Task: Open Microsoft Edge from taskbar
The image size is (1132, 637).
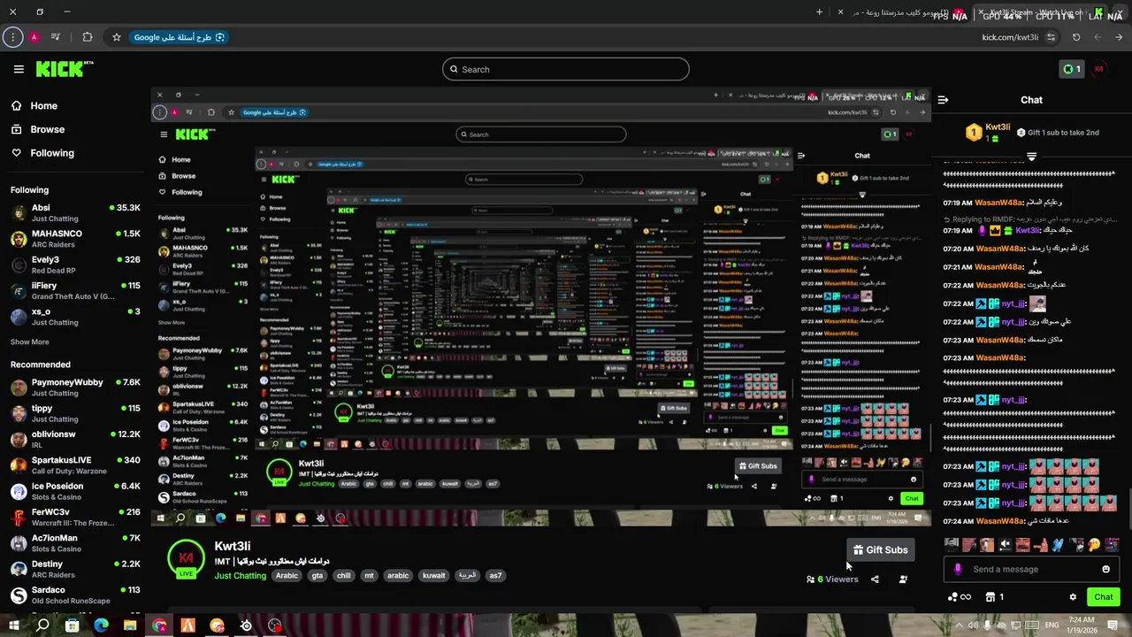Action: (x=101, y=625)
